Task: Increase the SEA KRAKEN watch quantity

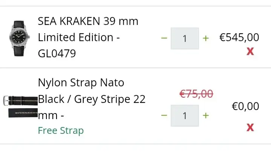Action: [x=206, y=38]
